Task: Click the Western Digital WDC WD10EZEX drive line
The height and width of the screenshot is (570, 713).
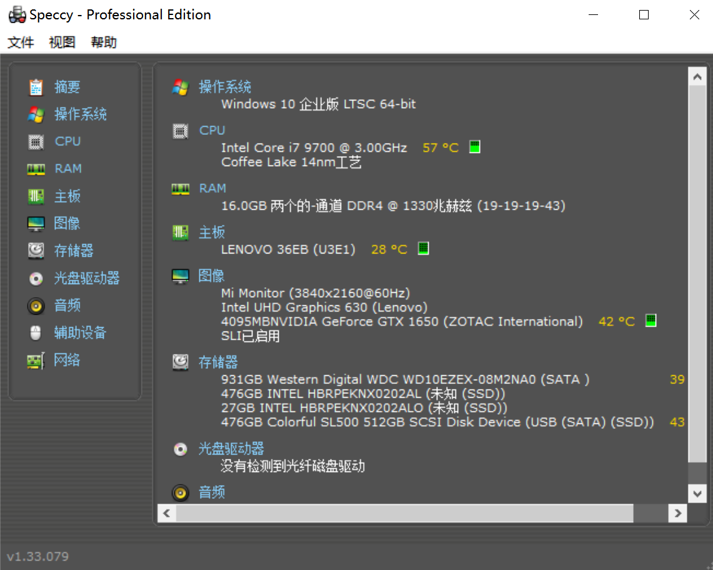Action: [x=405, y=379]
